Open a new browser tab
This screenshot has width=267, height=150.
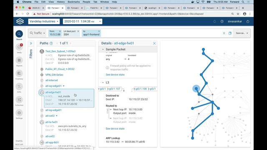click(x=243, y=8)
